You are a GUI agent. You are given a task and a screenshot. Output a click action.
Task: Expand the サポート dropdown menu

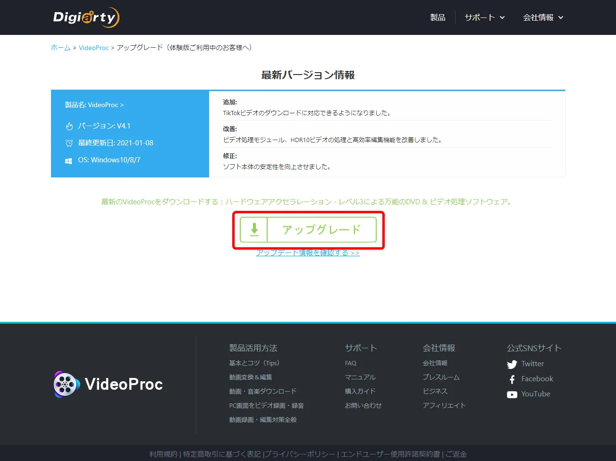(x=485, y=17)
